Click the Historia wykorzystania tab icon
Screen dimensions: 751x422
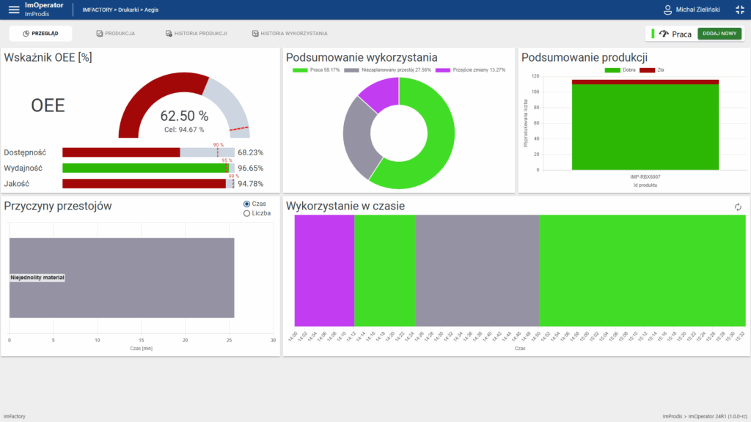coord(255,34)
